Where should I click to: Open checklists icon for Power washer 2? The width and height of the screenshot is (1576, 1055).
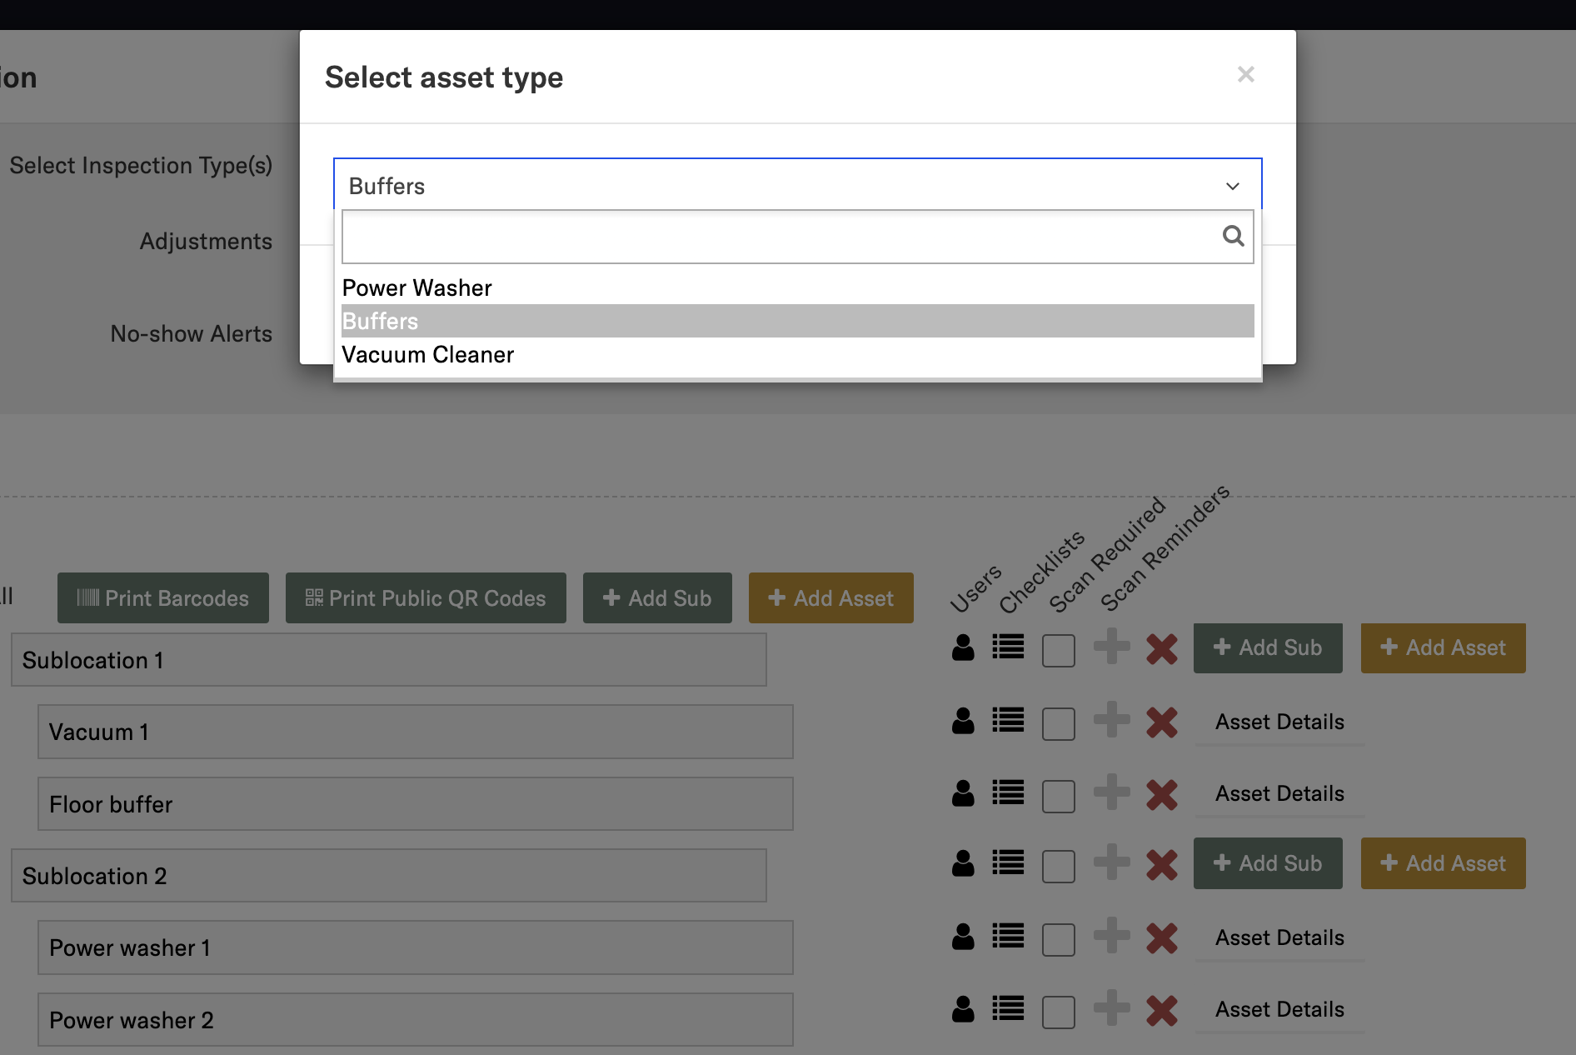click(1008, 1009)
